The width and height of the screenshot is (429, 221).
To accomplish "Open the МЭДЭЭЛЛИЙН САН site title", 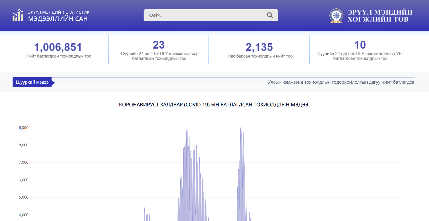I will (x=58, y=19).
